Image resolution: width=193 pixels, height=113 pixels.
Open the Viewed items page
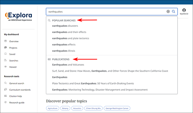(13, 67)
